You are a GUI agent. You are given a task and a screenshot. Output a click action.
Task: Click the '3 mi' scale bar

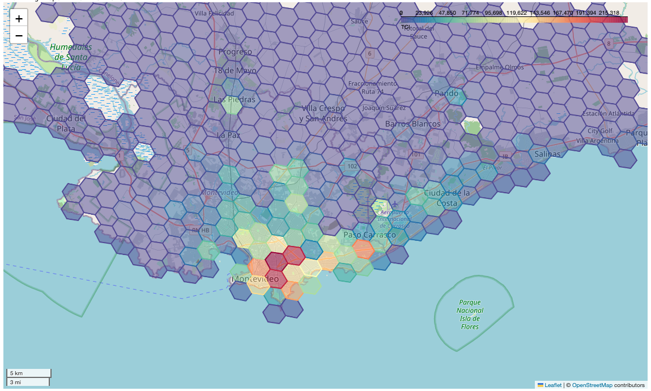point(27,382)
